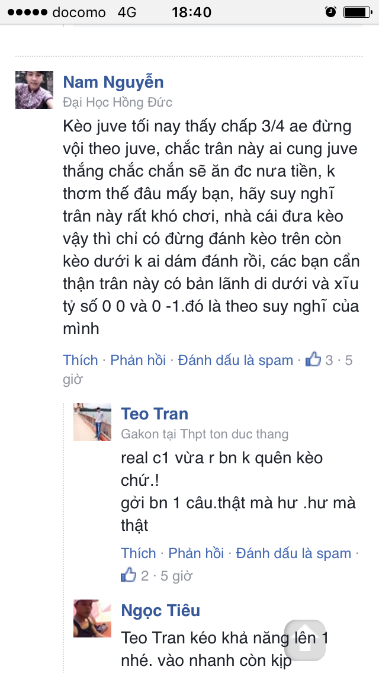Like Nam Nguyễn's comment with Thích
Screen dimensions: 379x673
tap(81, 360)
